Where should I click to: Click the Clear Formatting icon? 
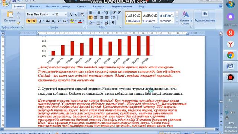(82, 15)
